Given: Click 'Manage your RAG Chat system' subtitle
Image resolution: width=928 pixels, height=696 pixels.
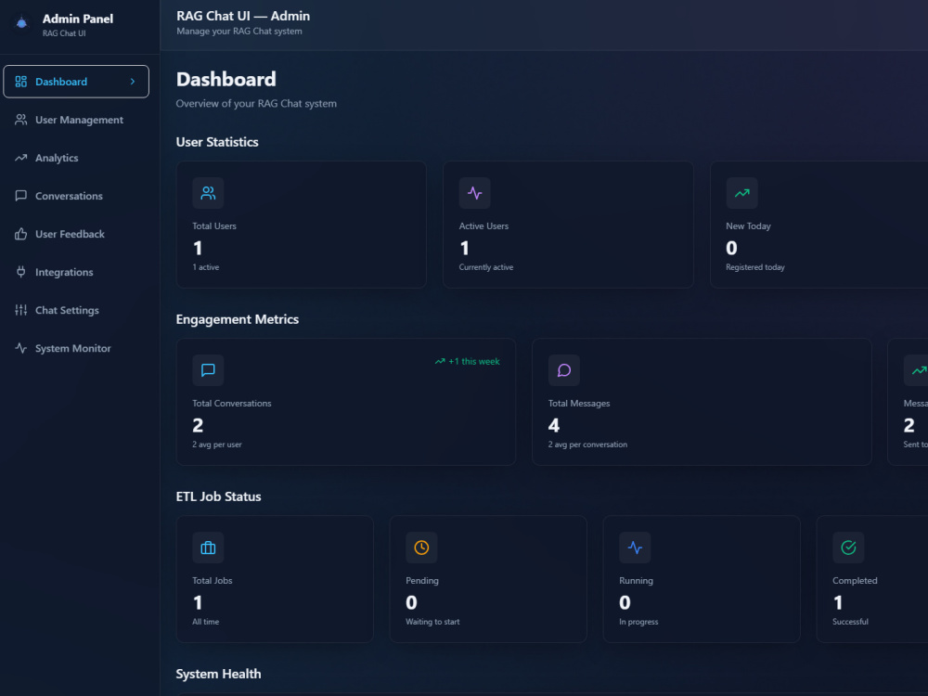Looking at the screenshot, I should click(x=239, y=32).
